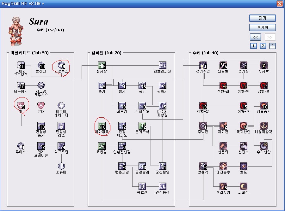Select the 힐 (Heal) skill icon
285x211 pixels.
point(21,105)
